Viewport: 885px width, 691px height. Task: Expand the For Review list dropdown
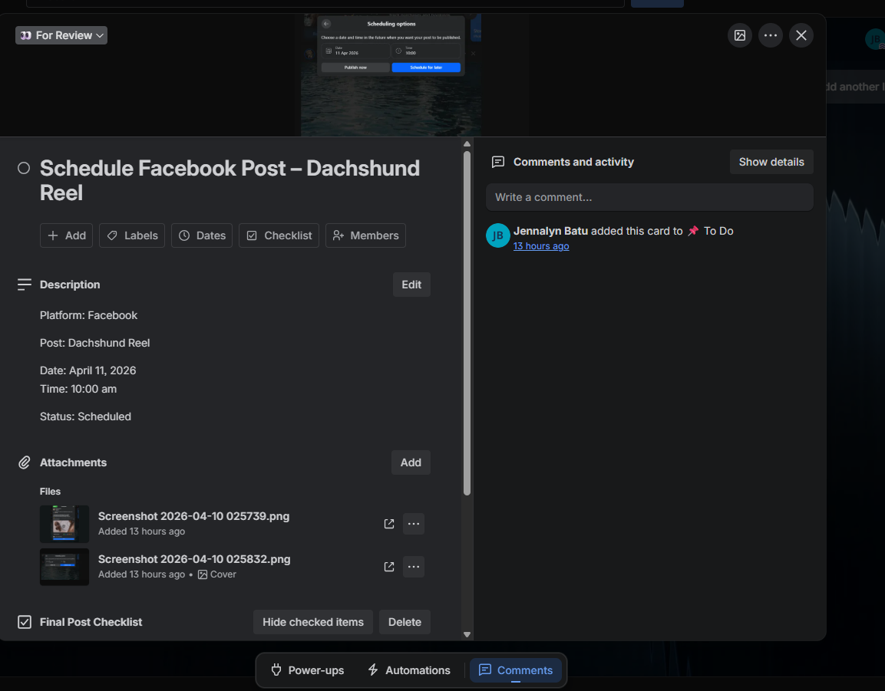point(61,35)
